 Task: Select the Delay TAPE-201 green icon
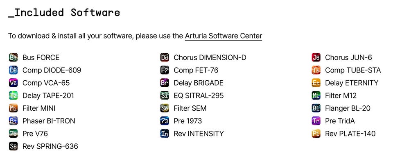pos(13,95)
